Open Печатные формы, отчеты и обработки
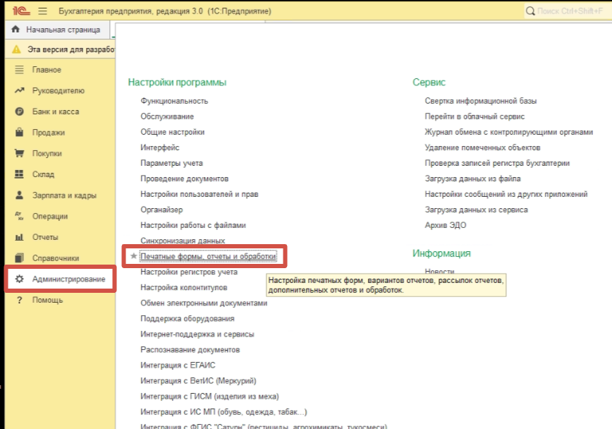 (209, 256)
